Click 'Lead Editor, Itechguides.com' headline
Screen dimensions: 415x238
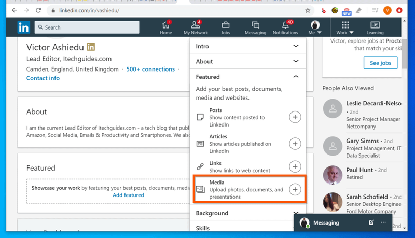[x=69, y=59]
